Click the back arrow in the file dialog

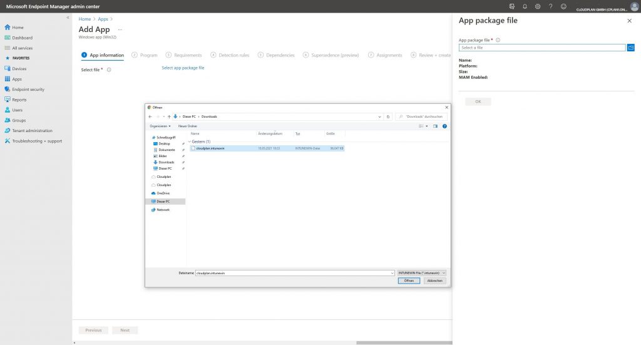(150, 116)
